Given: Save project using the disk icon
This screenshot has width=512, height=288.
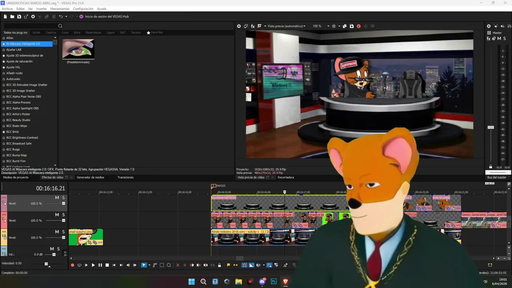Looking at the screenshot, I should 19,16.
